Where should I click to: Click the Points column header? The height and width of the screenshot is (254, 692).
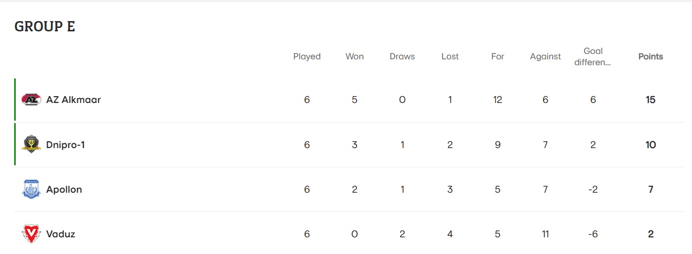(x=650, y=56)
